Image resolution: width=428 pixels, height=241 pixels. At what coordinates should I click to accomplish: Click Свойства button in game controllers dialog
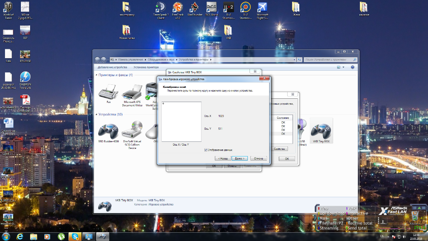point(279,149)
